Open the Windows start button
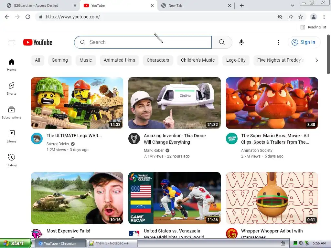Image resolution: width=331 pixels, height=248 pixels. pyautogui.click(x=16, y=243)
